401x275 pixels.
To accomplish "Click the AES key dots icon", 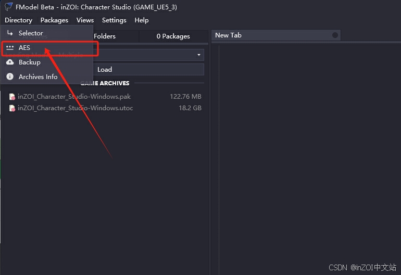I will tap(10, 47).
